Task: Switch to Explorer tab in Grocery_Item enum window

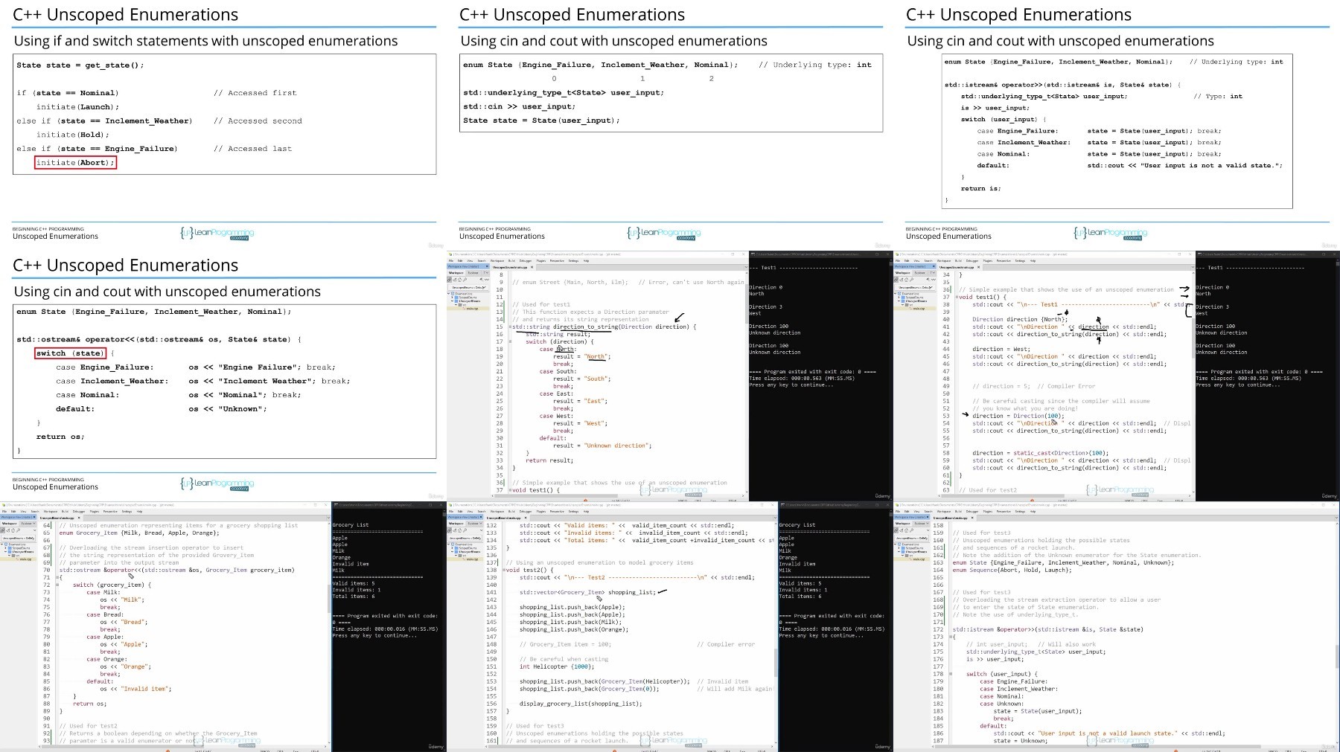Action: [26, 524]
